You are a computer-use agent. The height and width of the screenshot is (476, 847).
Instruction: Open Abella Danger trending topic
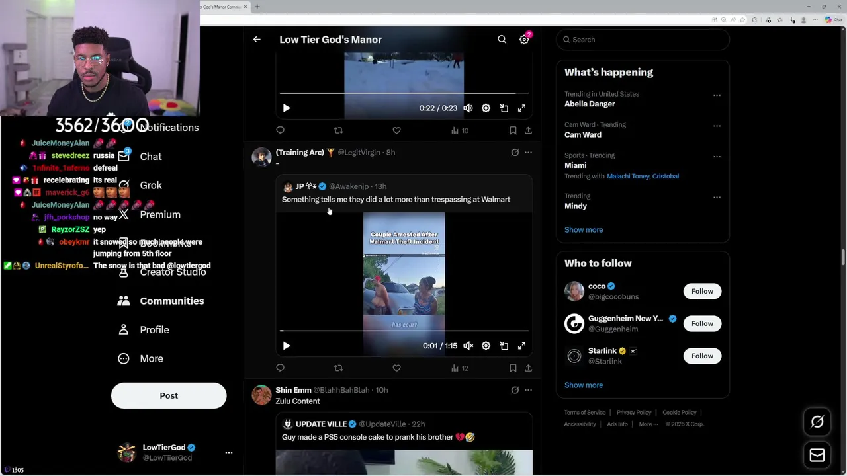(590, 104)
